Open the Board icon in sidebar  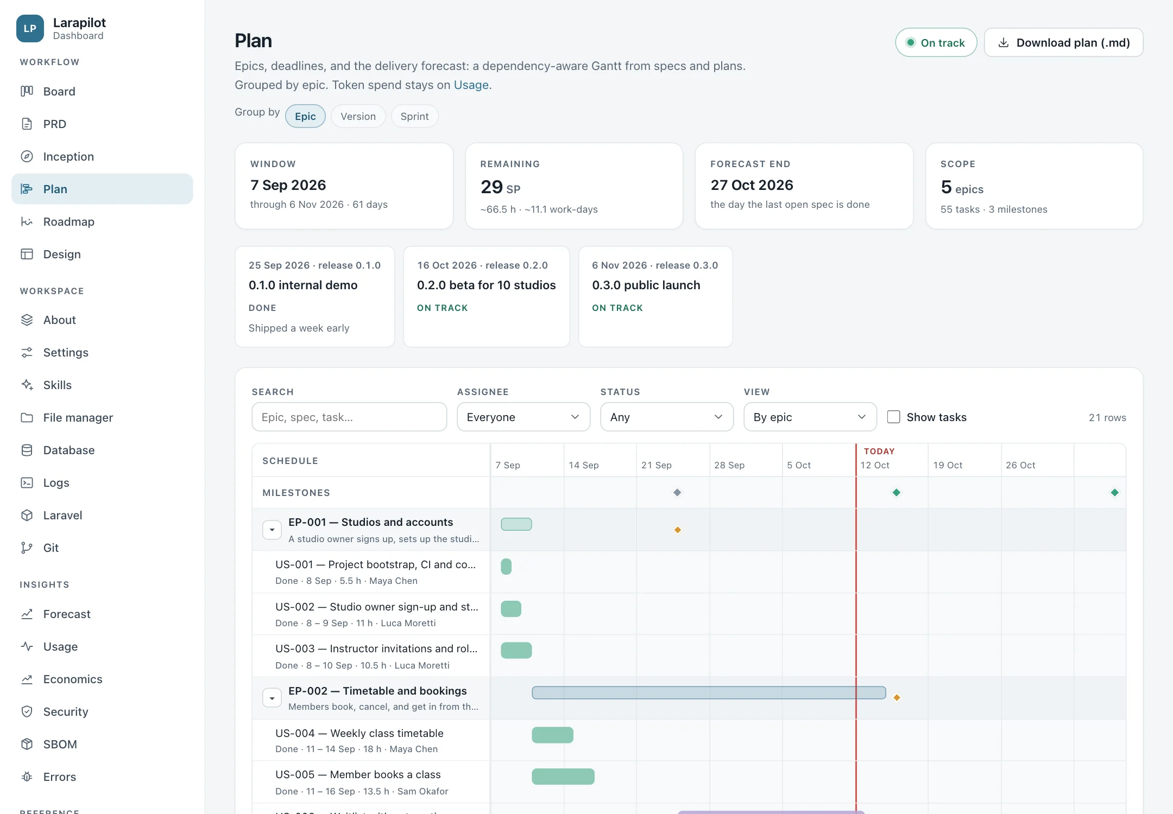27,91
